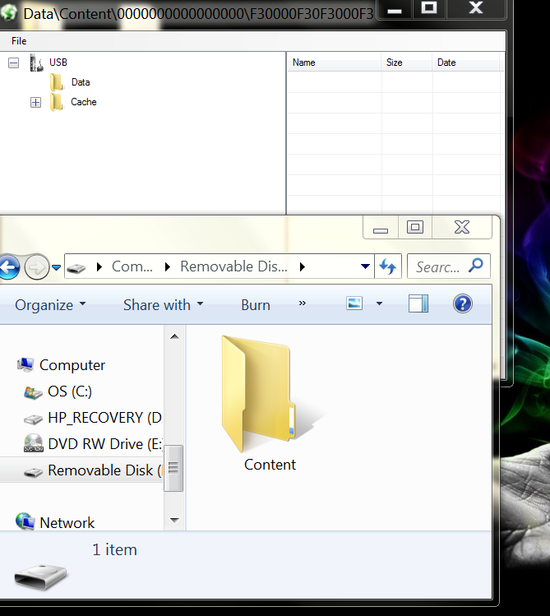
Task: Open Network in navigation pane
Action: (x=67, y=522)
